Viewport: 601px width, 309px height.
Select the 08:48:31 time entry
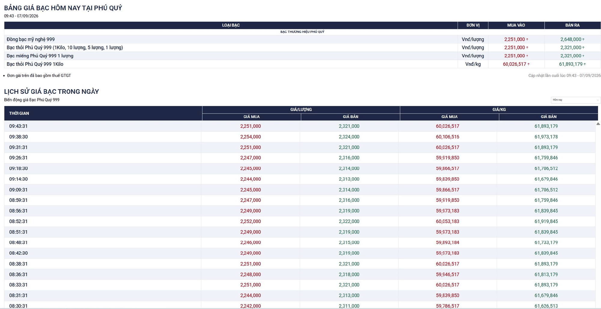pyautogui.click(x=18, y=243)
